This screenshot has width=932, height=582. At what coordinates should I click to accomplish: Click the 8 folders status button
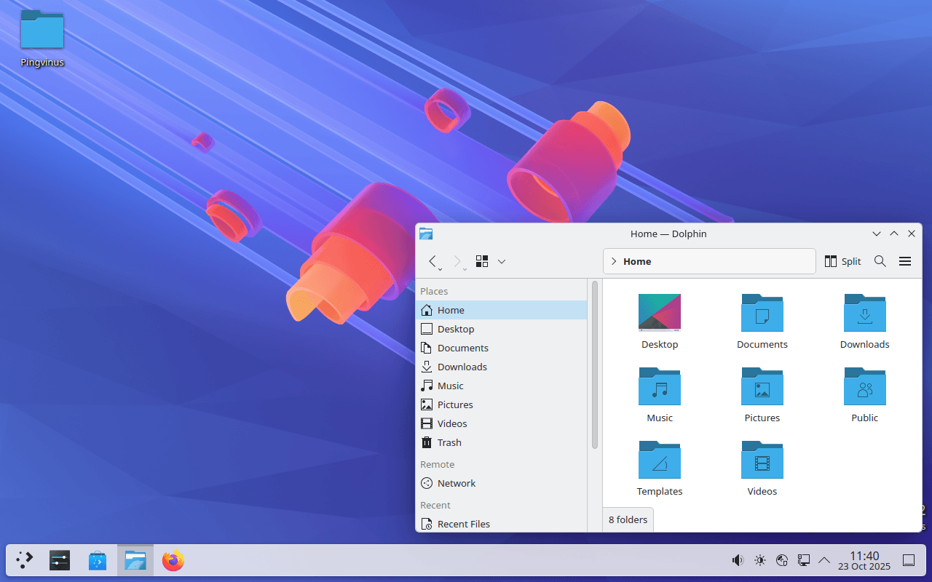pos(628,519)
